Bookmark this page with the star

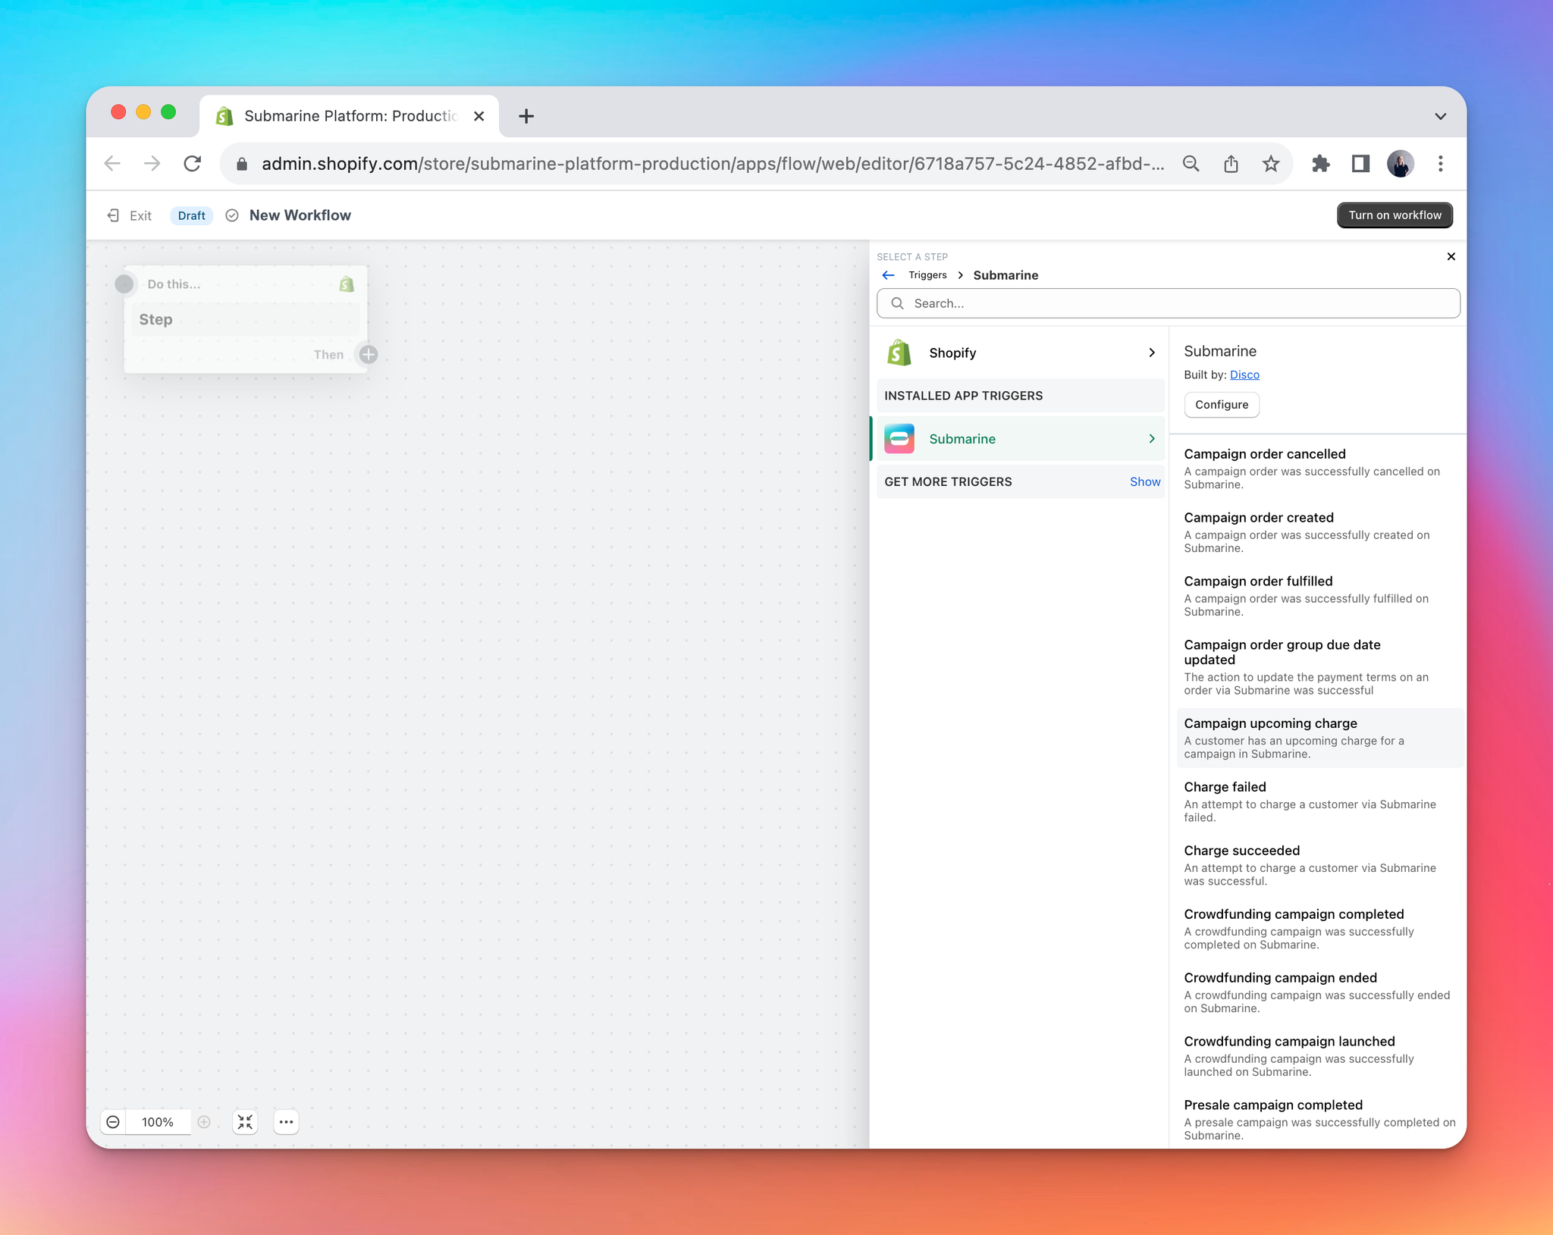pos(1271,164)
